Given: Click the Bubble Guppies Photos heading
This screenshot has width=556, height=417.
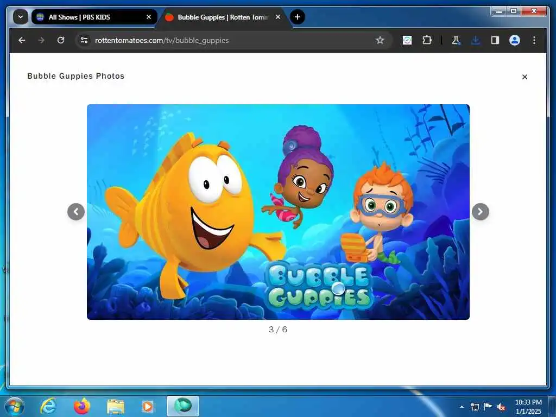Looking at the screenshot, I should [x=76, y=76].
